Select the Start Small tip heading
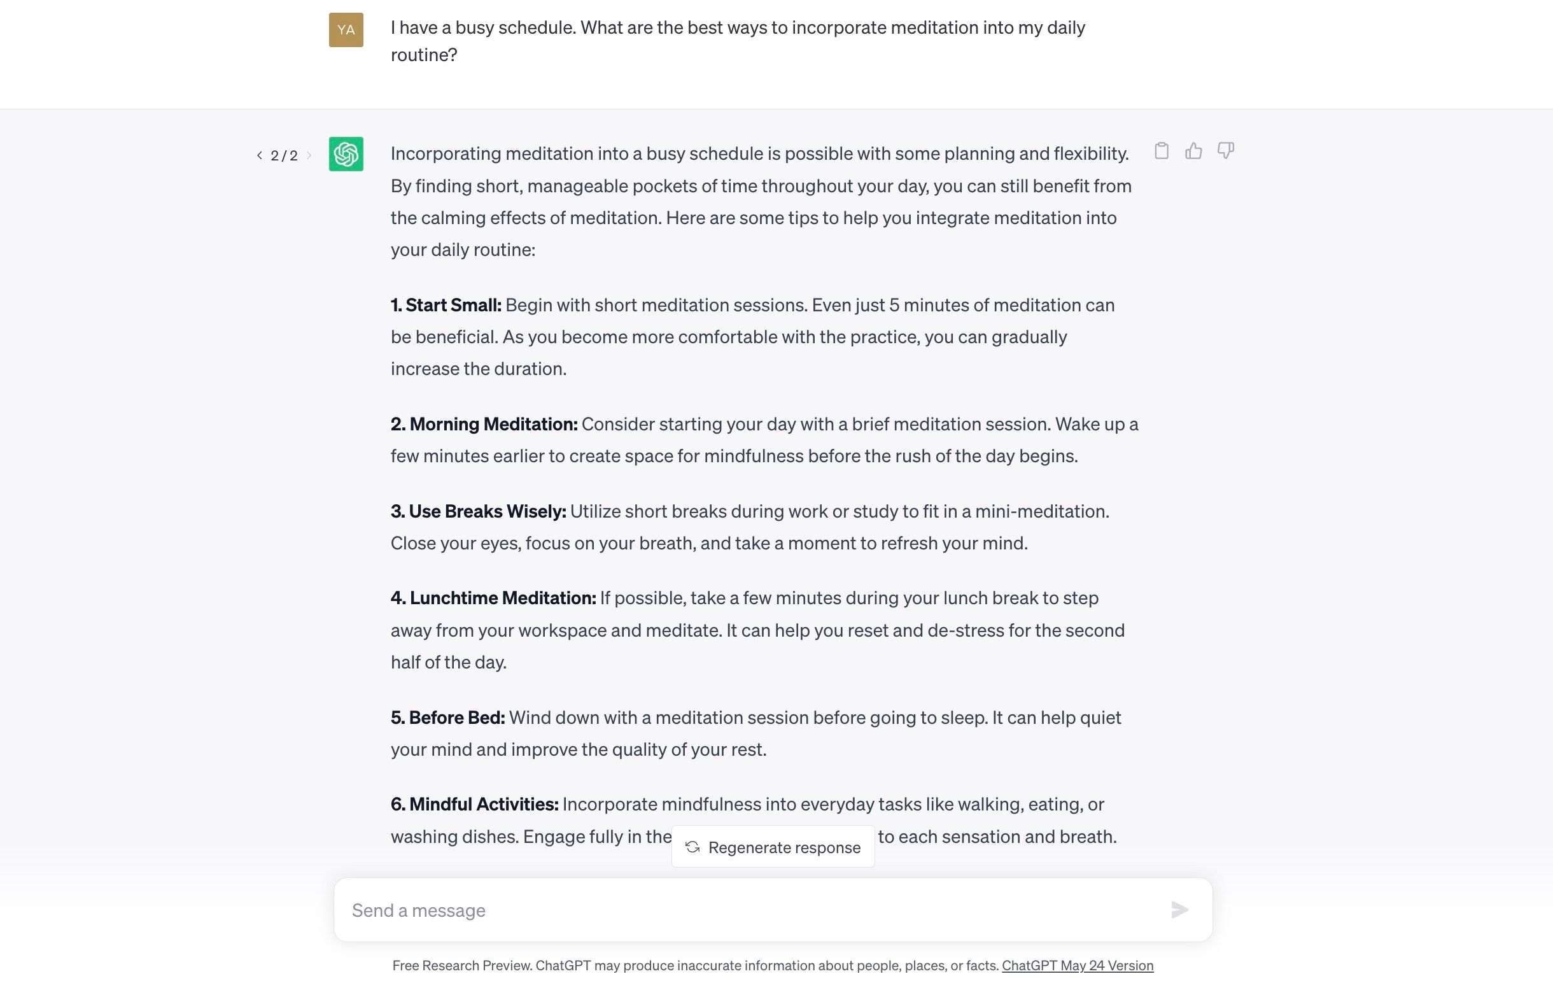This screenshot has height=983, width=1553. [x=446, y=305]
